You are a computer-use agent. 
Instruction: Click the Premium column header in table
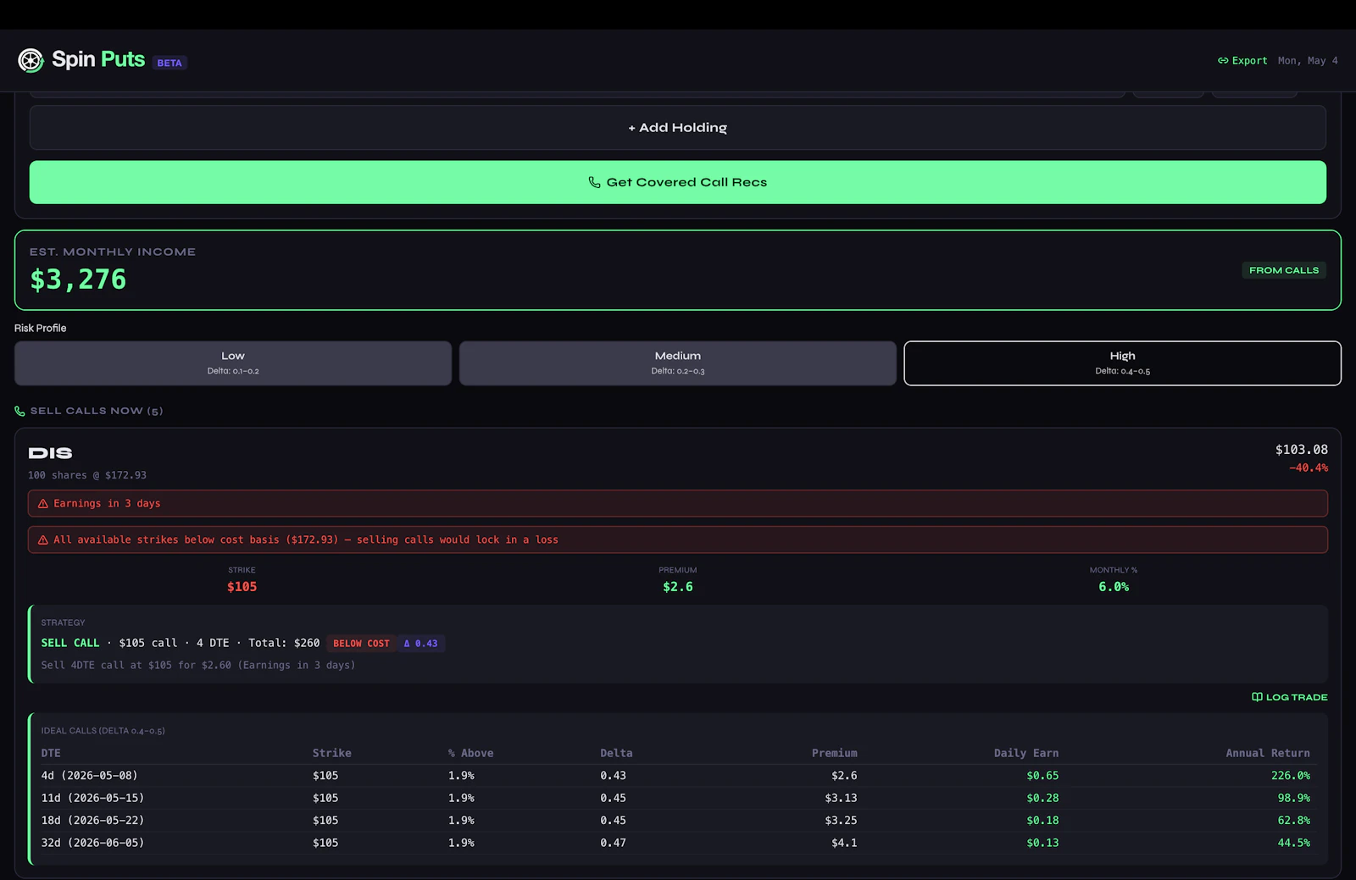834,753
